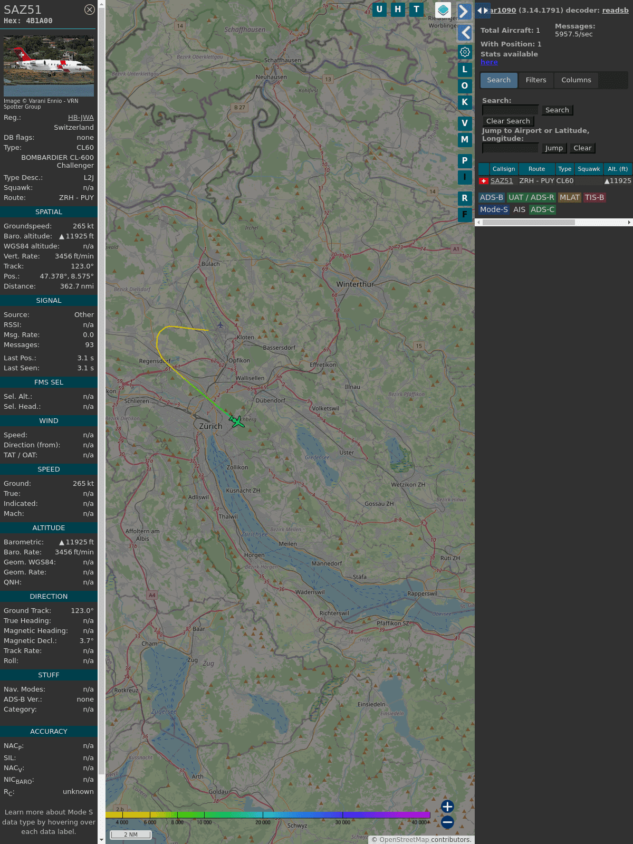
Task: Open the readsb decoder link
Action: 615,10
